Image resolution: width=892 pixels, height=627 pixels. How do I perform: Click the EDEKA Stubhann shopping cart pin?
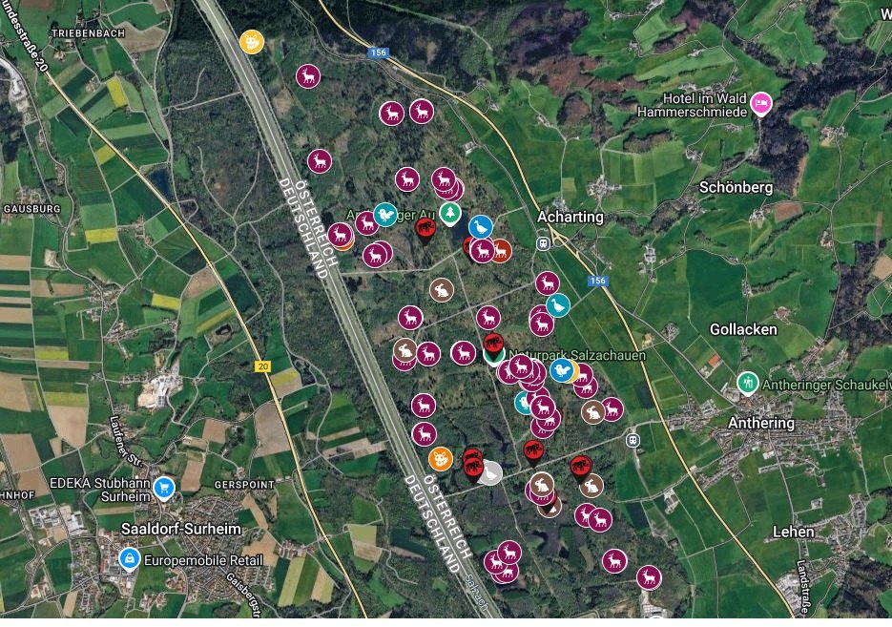[x=164, y=489]
